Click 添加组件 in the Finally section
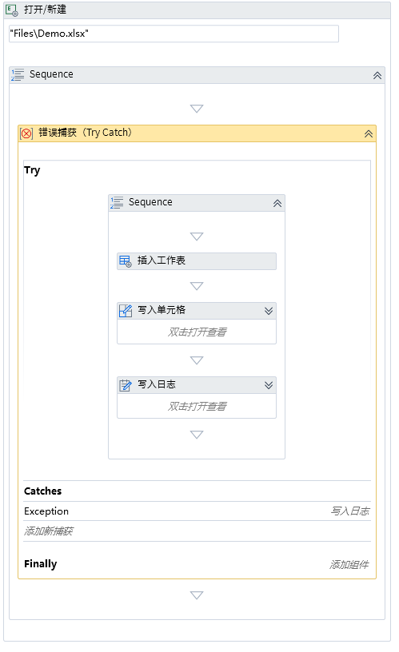The width and height of the screenshot is (399, 652). (349, 565)
